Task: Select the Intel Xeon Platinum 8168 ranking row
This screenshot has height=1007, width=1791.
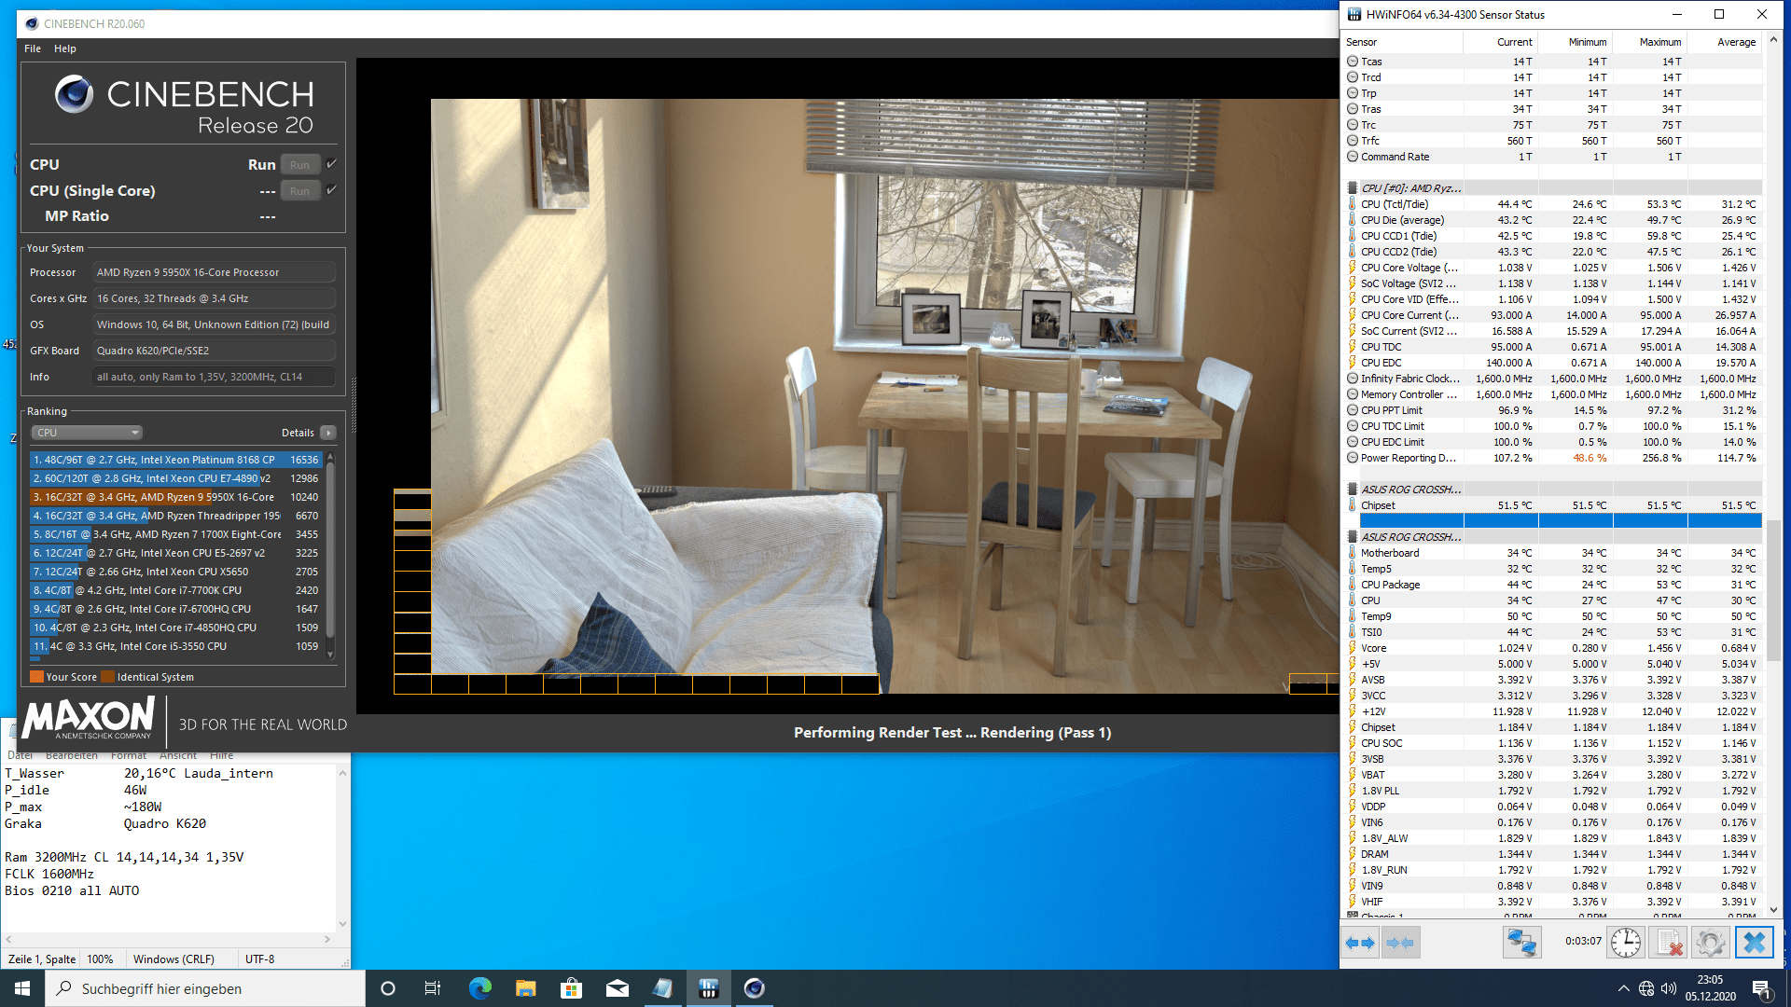Action: point(175,460)
